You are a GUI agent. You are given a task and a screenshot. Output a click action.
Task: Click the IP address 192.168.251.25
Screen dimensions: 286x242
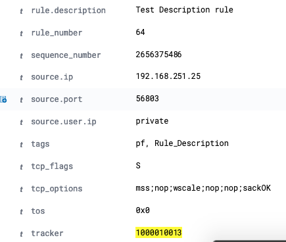point(168,76)
